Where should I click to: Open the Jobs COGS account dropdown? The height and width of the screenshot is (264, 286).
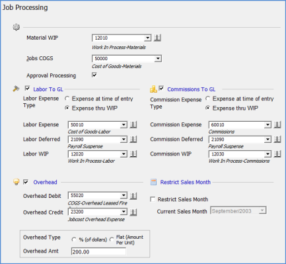pos(158,58)
